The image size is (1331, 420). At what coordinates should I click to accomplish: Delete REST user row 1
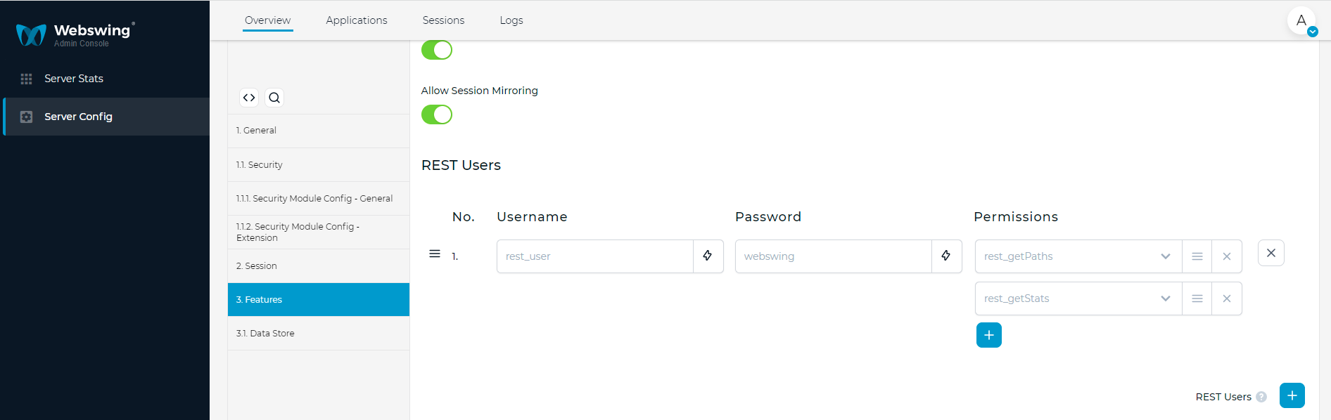click(1271, 253)
